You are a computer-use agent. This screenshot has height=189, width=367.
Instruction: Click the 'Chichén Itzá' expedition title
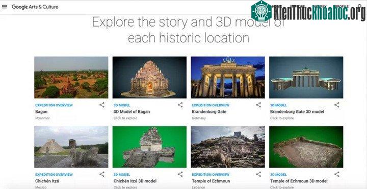click(x=47, y=181)
